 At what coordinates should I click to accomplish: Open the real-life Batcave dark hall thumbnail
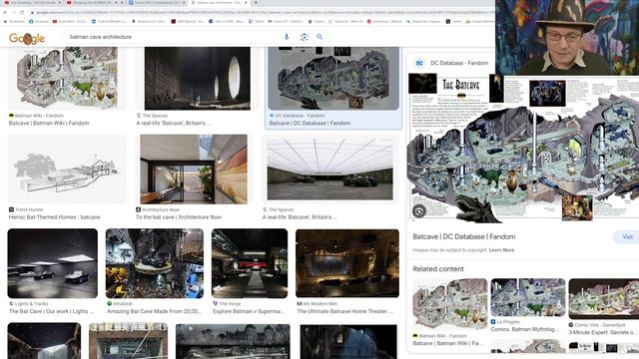click(x=198, y=78)
